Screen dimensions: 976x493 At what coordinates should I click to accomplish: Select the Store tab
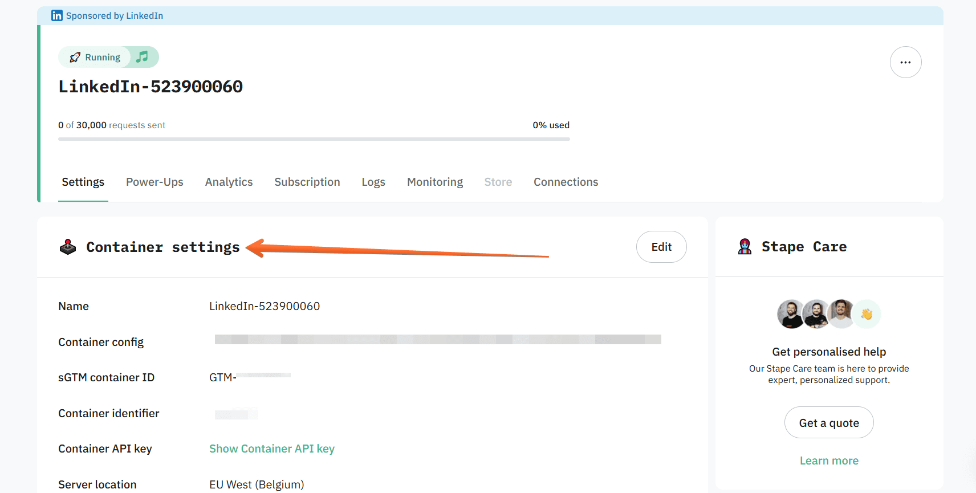[498, 182]
